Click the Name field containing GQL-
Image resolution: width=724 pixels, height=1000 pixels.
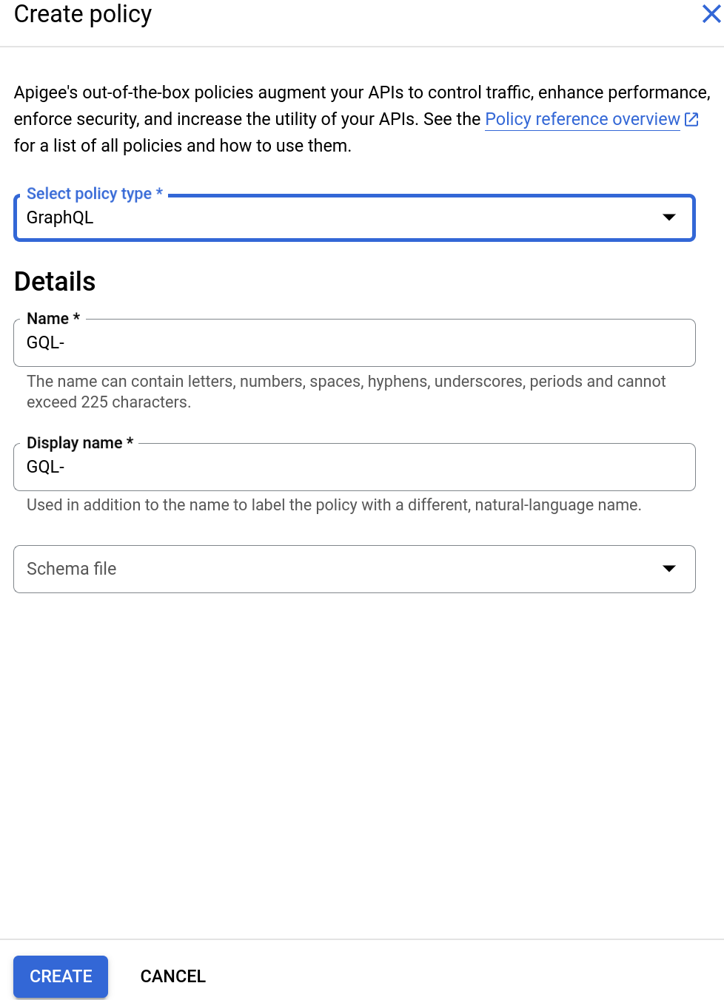(x=354, y=342)
